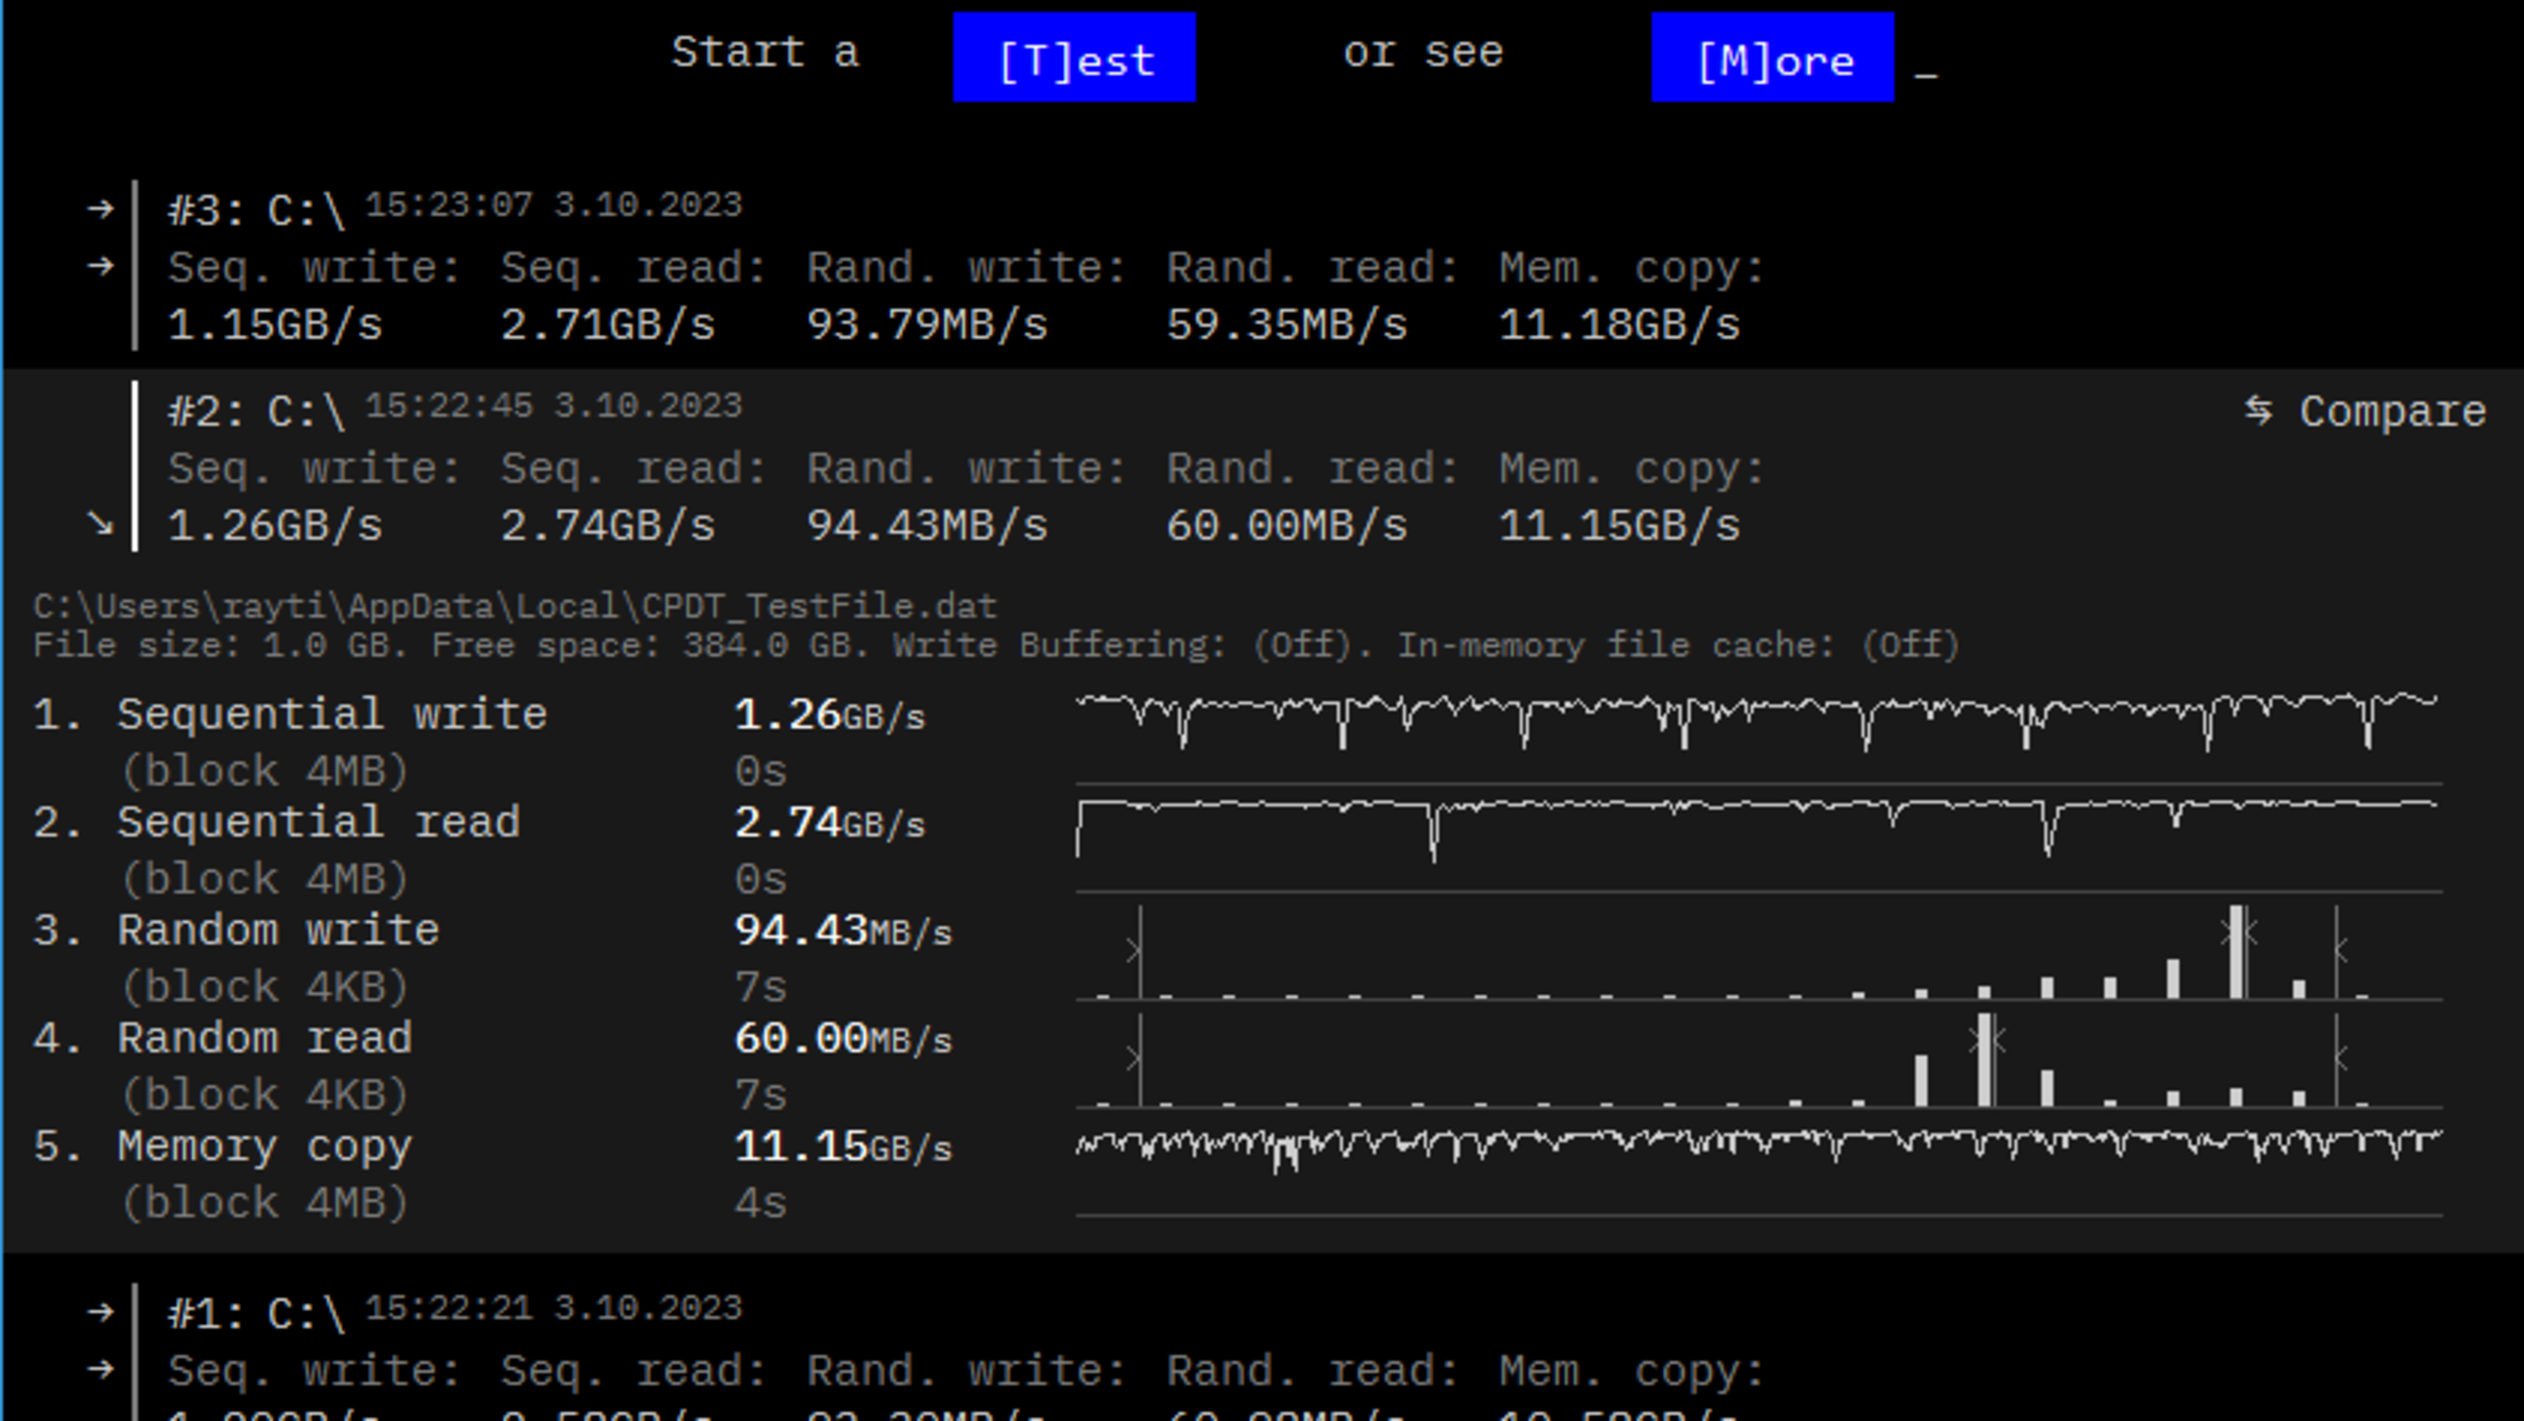Click the lower arrow beside test #1
Screen dimensions: 2524x1421
(100, 1369)
